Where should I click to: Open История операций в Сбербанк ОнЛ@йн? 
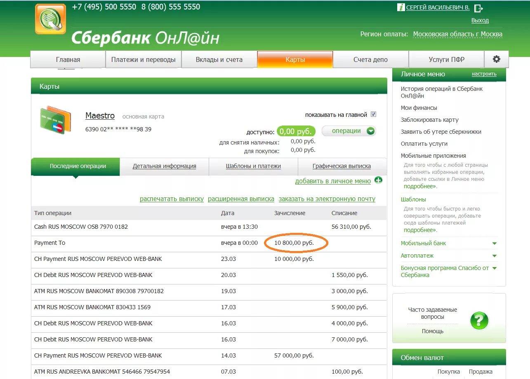click(441, 92)
